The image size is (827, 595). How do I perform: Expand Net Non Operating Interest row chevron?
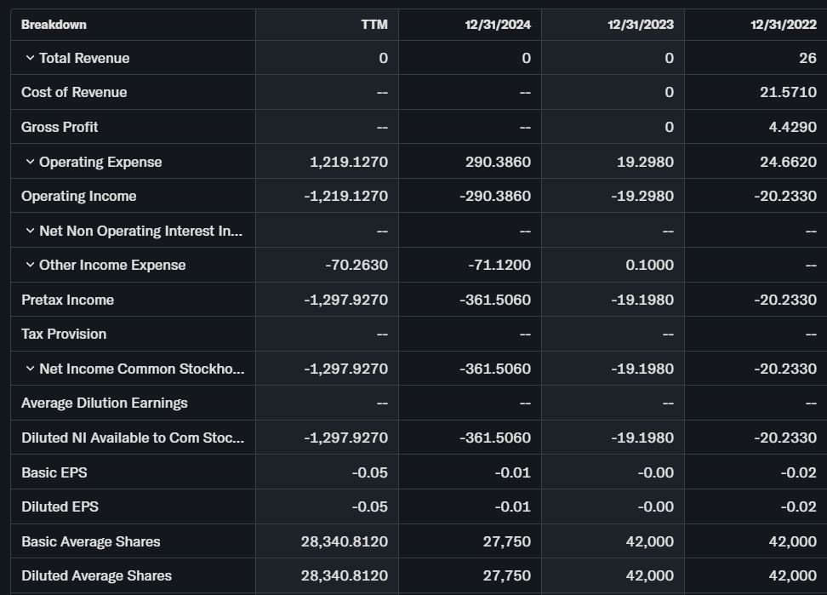30,231
